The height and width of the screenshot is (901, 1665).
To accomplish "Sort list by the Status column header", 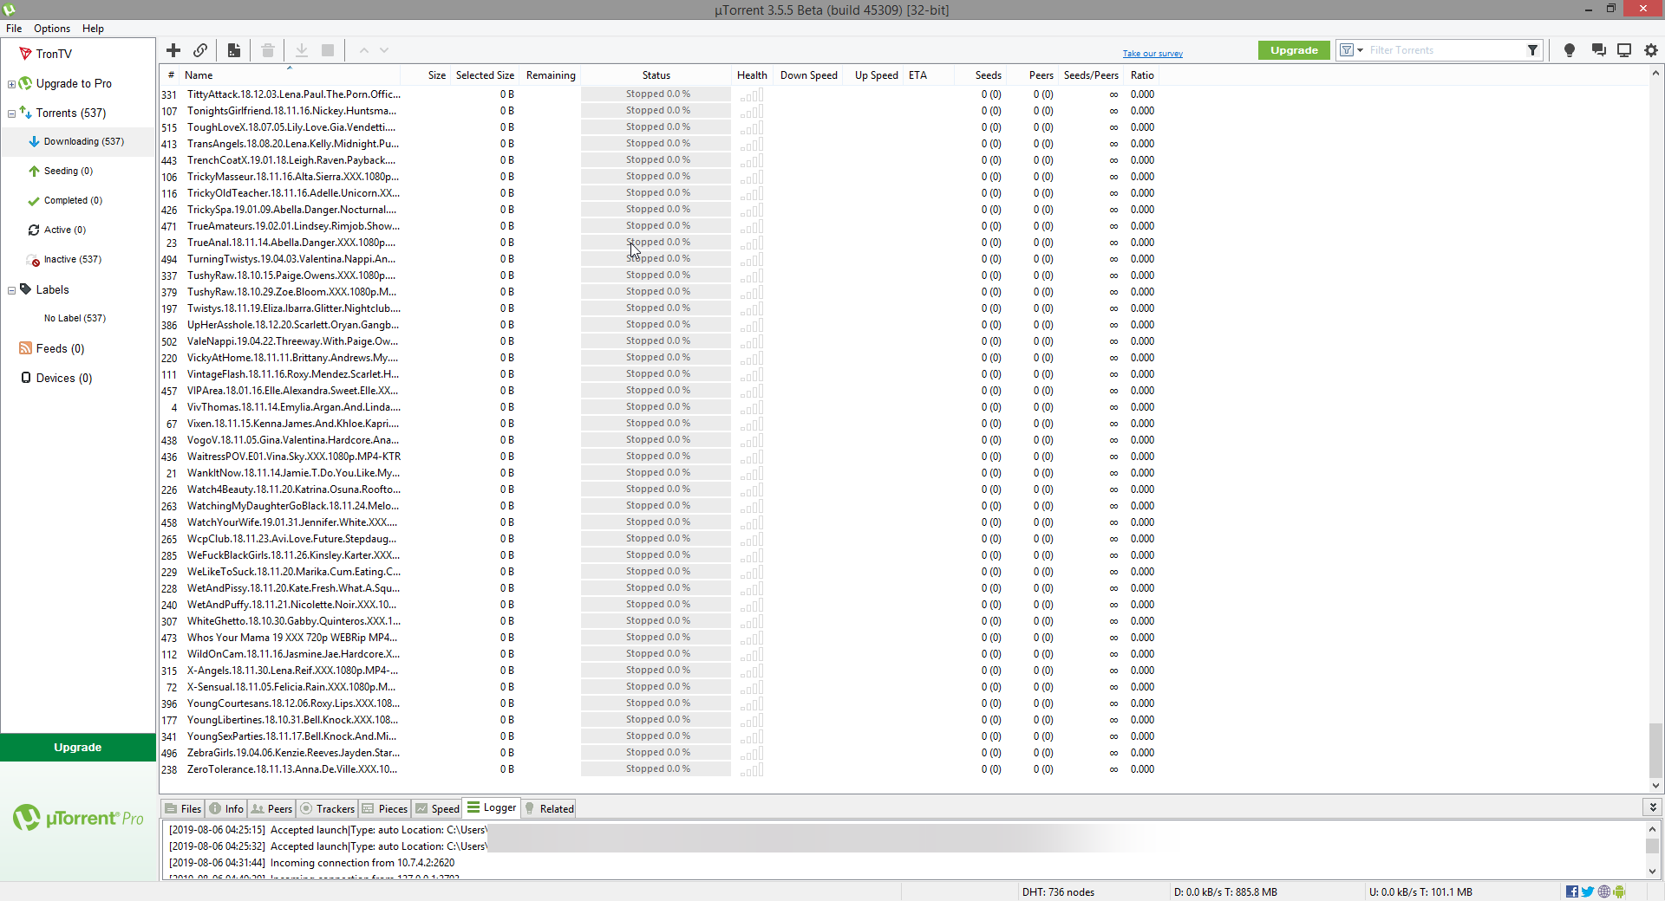I will coord(656,75).
